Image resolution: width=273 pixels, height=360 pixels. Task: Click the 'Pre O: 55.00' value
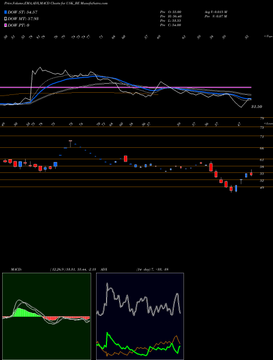tap(170, 11)
